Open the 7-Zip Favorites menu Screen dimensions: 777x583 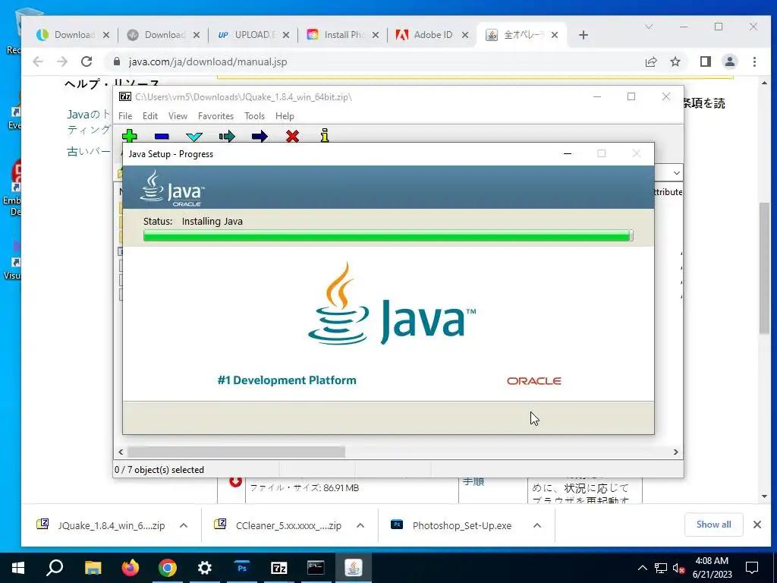[215, 116]
